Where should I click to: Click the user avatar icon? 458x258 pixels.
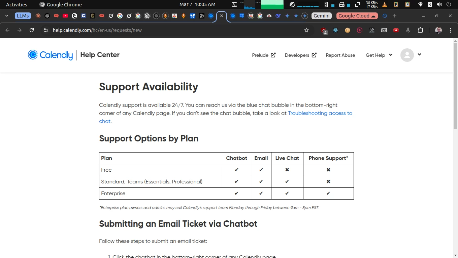(x=407, y=55)
